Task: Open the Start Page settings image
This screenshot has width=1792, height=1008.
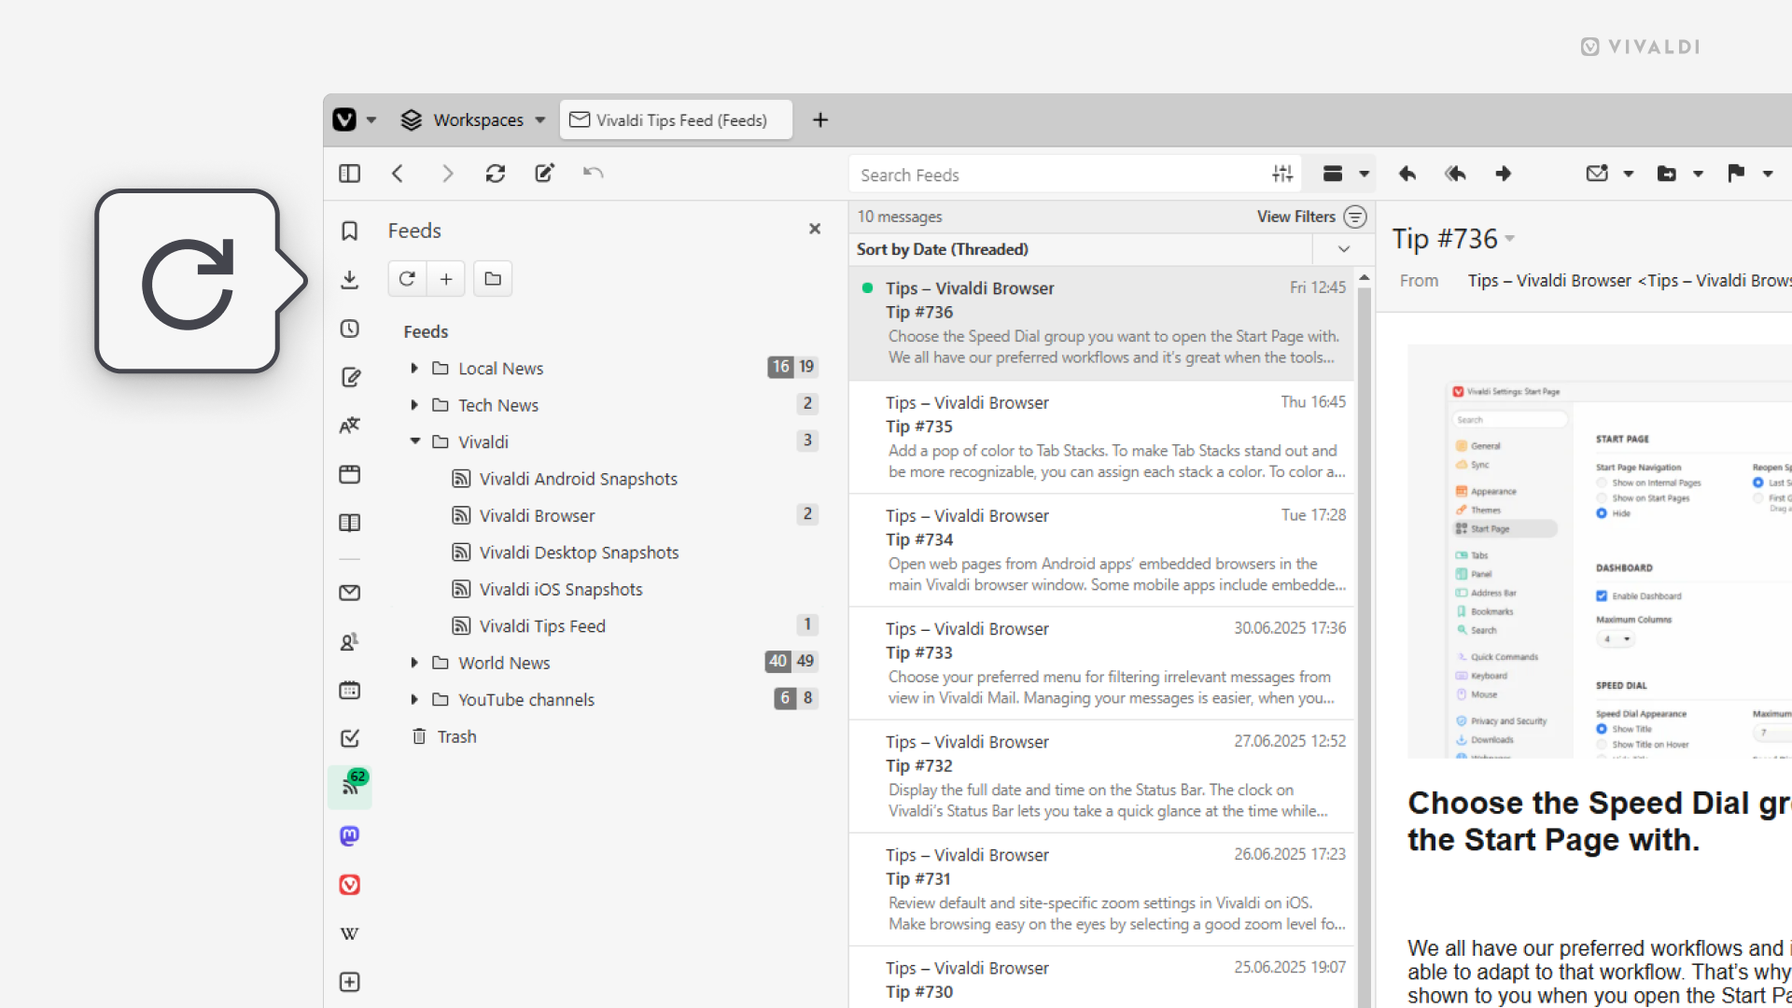Action: 1600,552
